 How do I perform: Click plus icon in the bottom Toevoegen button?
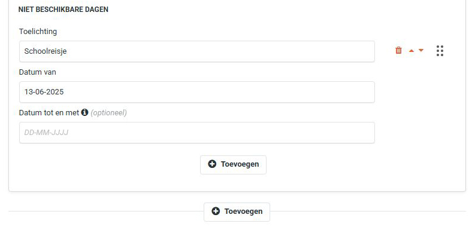click(216, 211)
